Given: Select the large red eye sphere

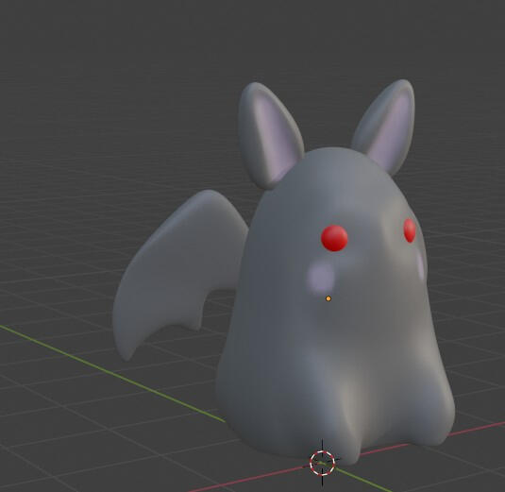Looking at the screenshot, I should pyautogui.click(x=334, y=238).
